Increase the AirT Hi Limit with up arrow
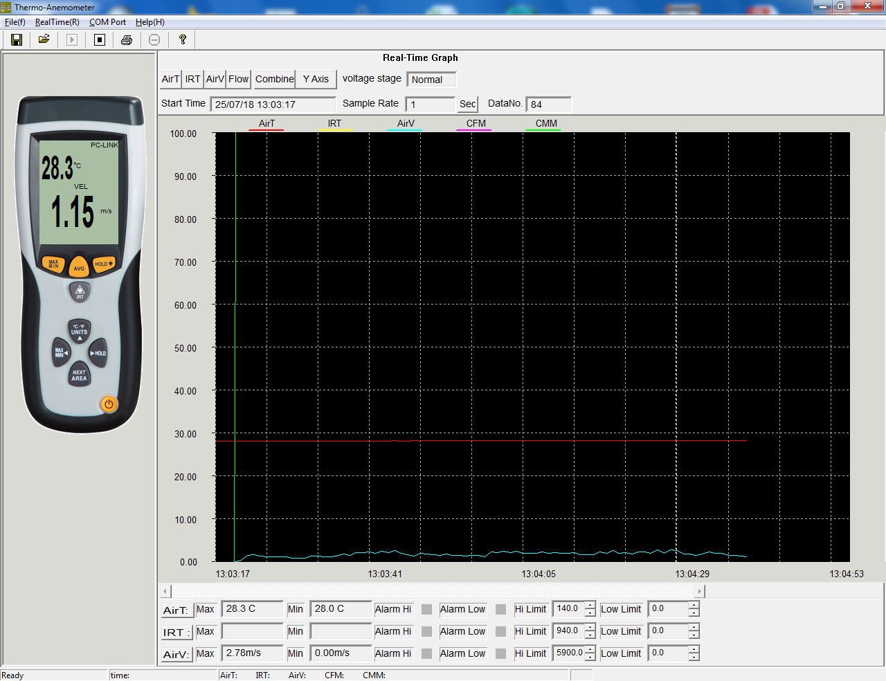The height and width of the screenshot is (681, 886). (x=590, y=606)
